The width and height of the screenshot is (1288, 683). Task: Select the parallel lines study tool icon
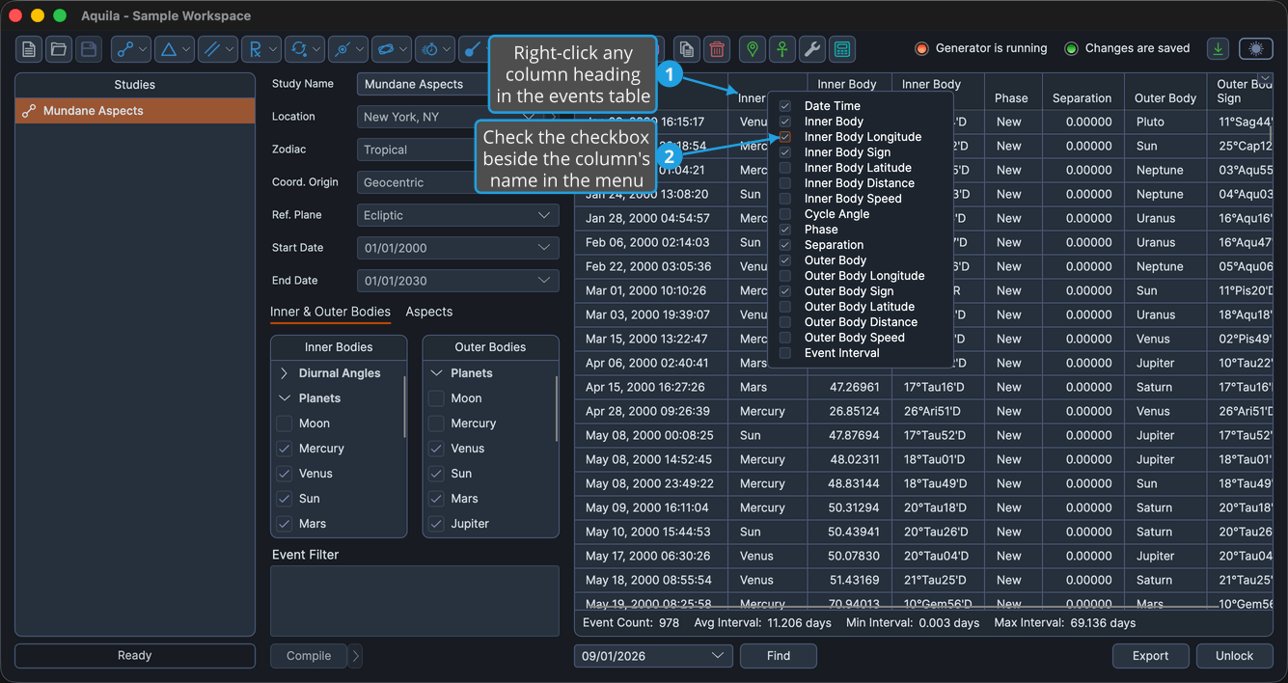click(211, 49)
